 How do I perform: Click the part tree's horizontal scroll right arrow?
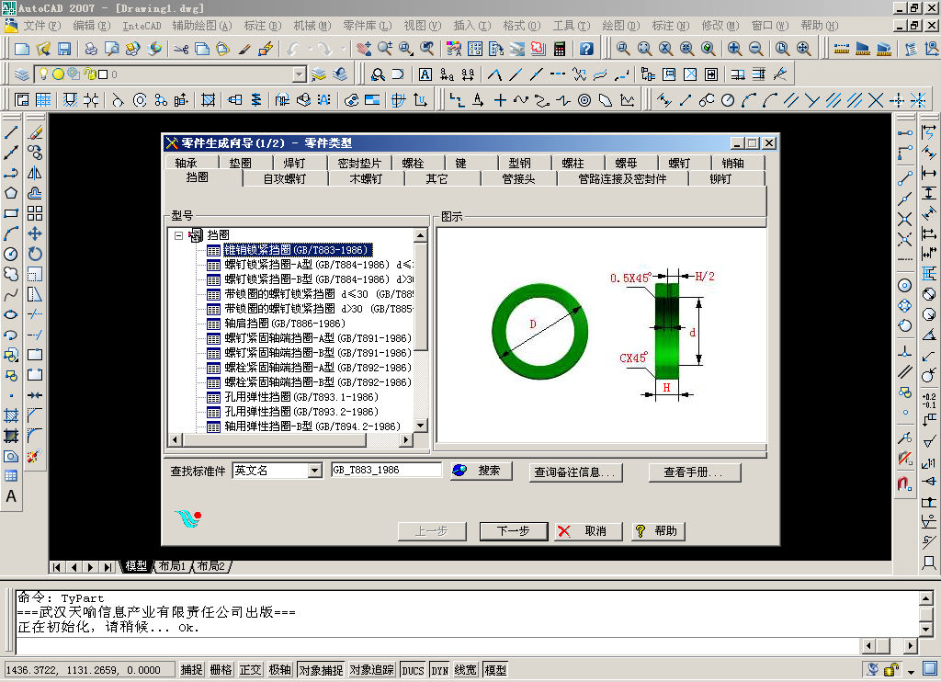point(405,440)
